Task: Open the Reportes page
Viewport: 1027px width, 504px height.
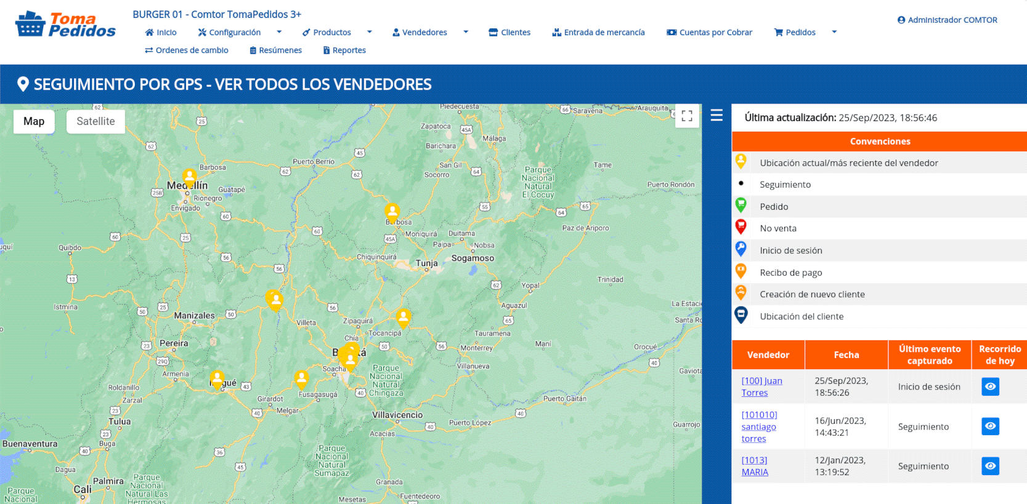Action: (x=345, y=50)
